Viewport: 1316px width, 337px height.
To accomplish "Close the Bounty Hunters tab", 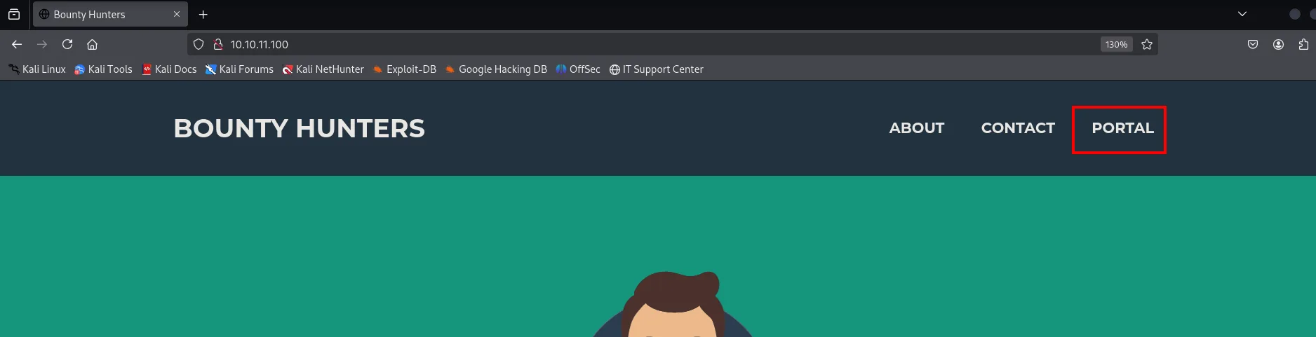I will coord(177,14).
